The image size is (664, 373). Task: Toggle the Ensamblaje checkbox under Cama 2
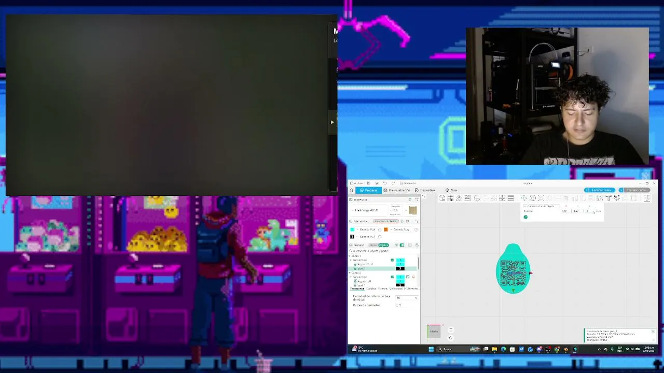click(392, 277)
